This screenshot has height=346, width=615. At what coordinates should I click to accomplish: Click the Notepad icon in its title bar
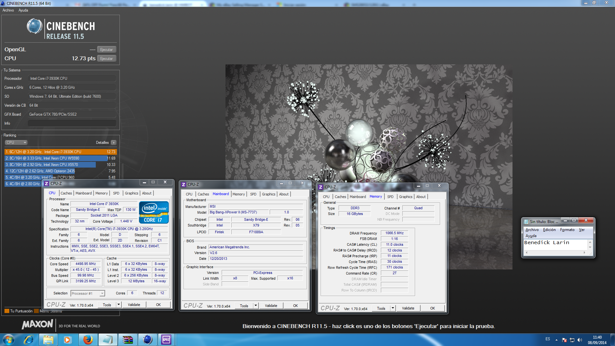[x=526, y=221]
